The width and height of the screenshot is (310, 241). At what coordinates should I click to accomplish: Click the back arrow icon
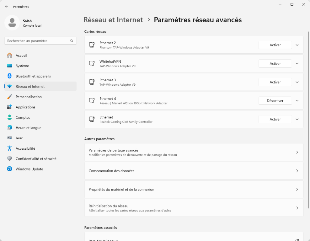point(6,7)
